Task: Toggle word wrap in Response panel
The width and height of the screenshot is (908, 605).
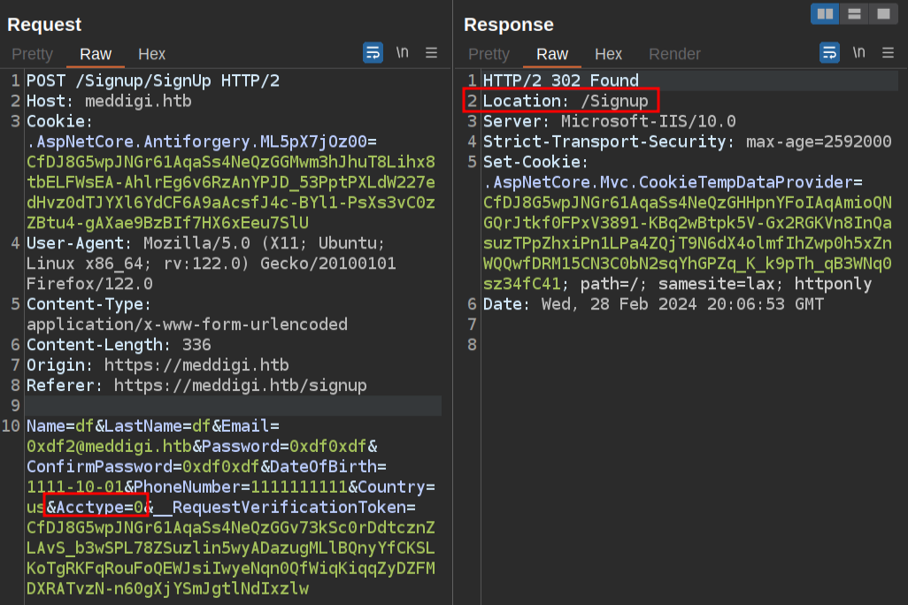Action: (x=829, y=53)
